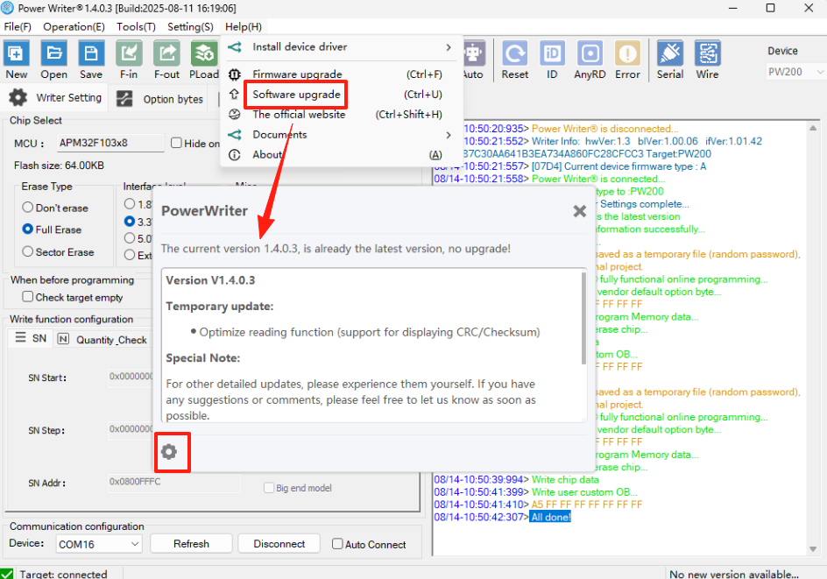Click the highlighted All done! log entry

(551, 517)
